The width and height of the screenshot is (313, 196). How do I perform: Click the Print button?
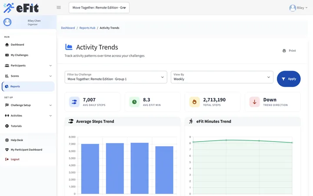point(289,51)
